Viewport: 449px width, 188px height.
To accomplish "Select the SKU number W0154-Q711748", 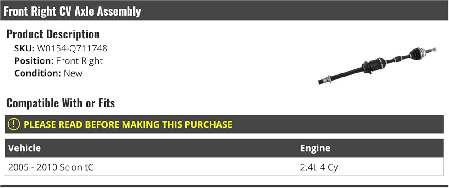I will [72, 48].
